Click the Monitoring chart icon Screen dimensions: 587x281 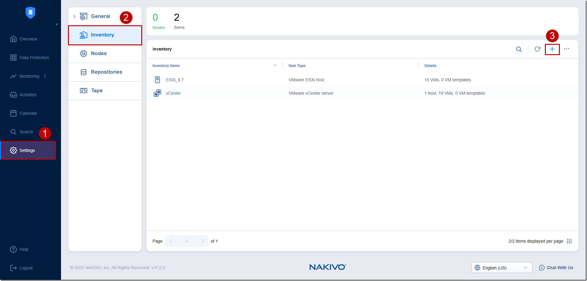click(13, 76)
